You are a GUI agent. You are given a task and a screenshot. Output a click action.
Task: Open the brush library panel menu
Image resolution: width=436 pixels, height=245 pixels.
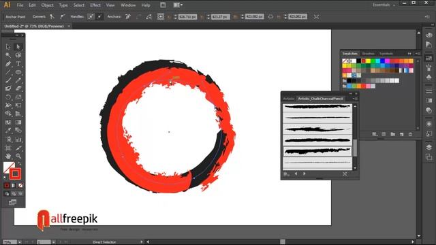point(355,99)
